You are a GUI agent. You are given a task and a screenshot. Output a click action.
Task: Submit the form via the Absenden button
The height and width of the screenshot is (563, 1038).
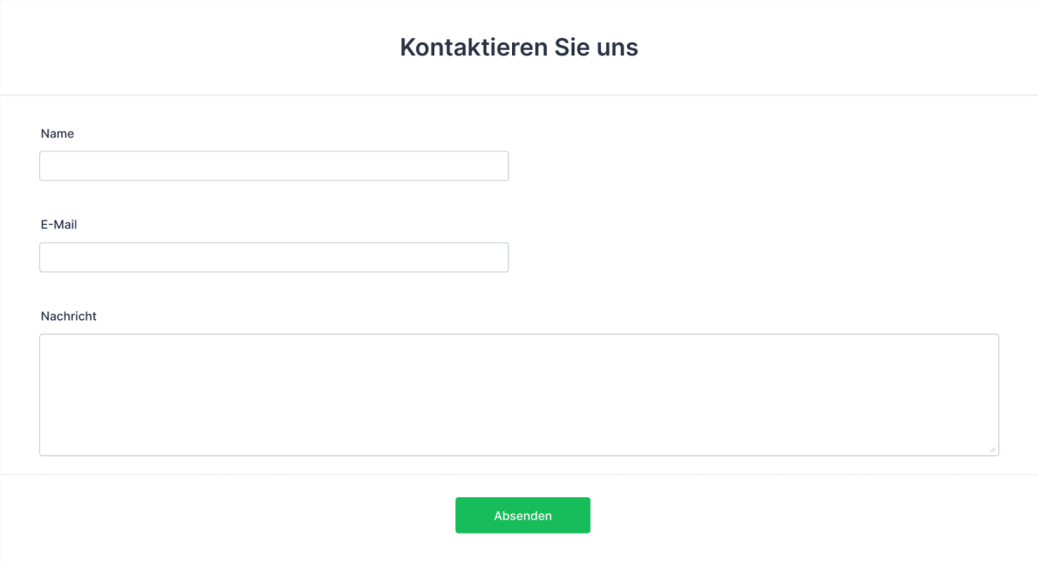tap(522, 515)
